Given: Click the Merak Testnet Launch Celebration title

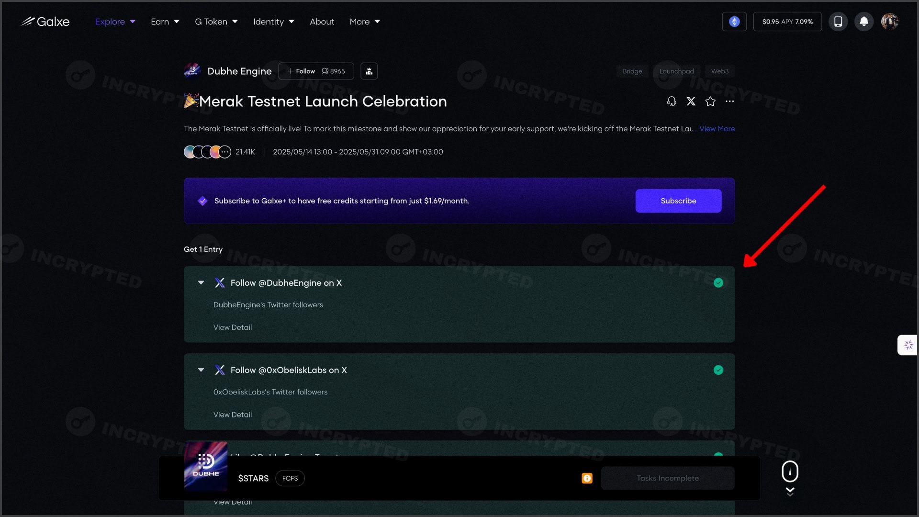Looking at the screenshot, I should click(323, 101).
